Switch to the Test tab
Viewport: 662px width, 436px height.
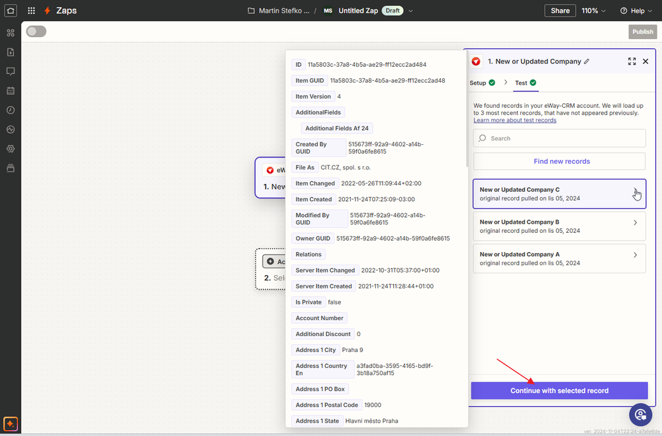click(x=525, y=83)
